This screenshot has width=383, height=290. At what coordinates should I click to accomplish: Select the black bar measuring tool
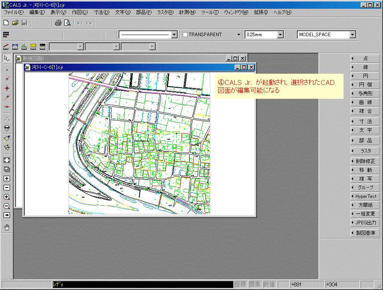click(x=43, y=46)
